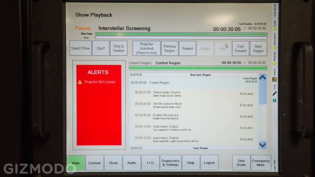Viewport: 315px width, 177px height.
Task: Click the Interstellar Screening show title
Action: (x=124, y=28)
